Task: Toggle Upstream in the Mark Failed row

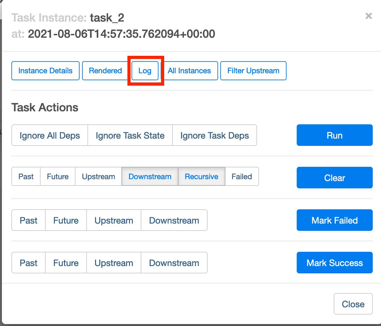Action: [114, 220]
